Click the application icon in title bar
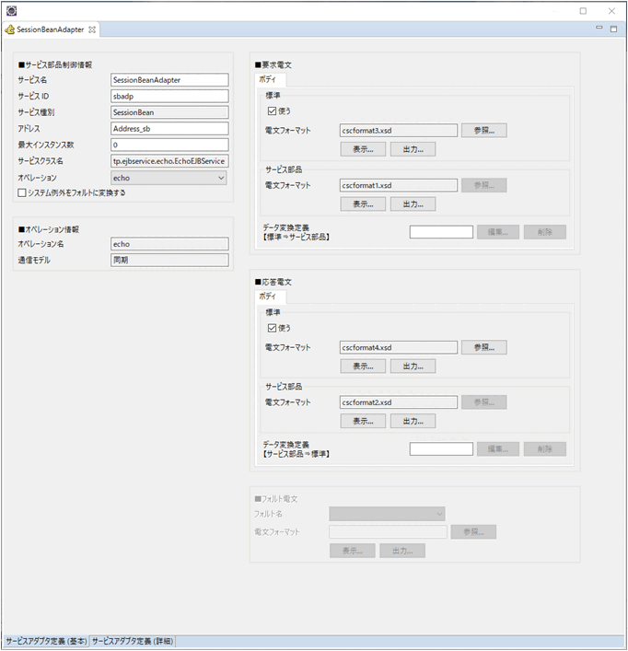Image resolution: width=628 pixels, height=651 pixels. click(10, 11)
